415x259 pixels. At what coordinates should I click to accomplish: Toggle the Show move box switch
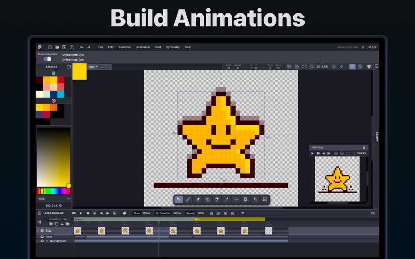click(x=47, y=59)
